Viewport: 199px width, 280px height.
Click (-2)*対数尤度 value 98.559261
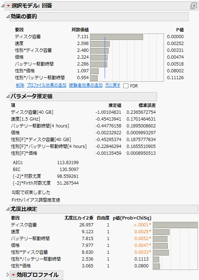click(68, 176)
